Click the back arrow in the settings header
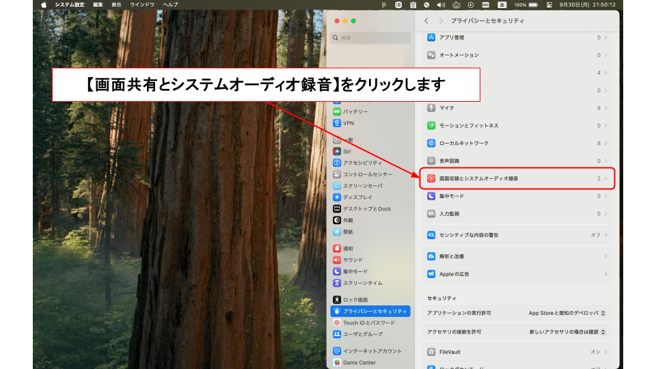 click(x=427, y=21)
